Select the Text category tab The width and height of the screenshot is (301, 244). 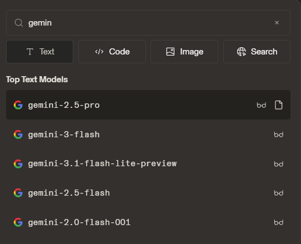(x=40, y=52)
